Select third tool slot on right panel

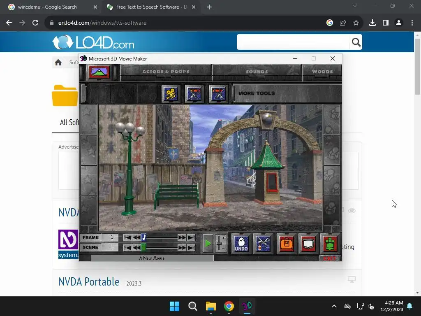point(332,180)
